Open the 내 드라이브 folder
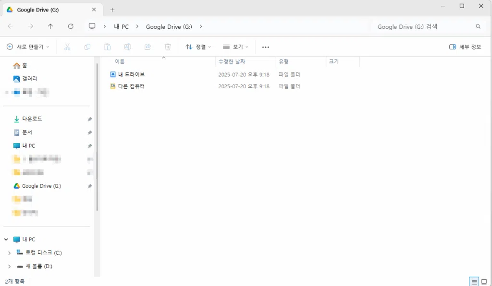Screen dimensions: 492x286 (131, 74)
